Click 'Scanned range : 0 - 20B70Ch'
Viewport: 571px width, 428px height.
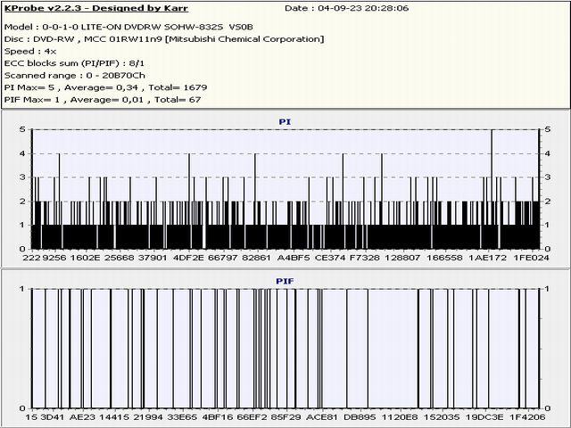pos(75,75)
